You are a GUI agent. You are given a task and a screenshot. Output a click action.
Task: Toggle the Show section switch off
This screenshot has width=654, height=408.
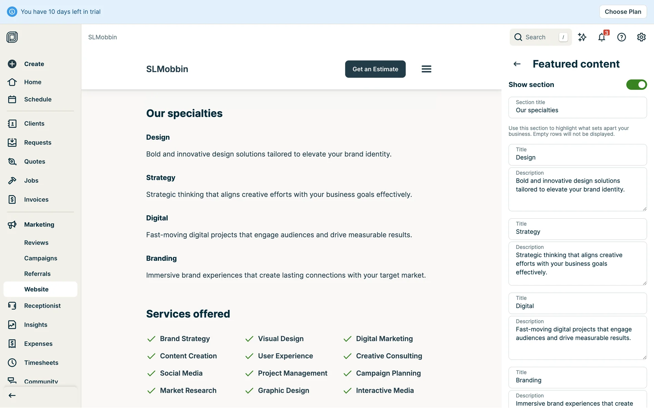tap(636, 85)
